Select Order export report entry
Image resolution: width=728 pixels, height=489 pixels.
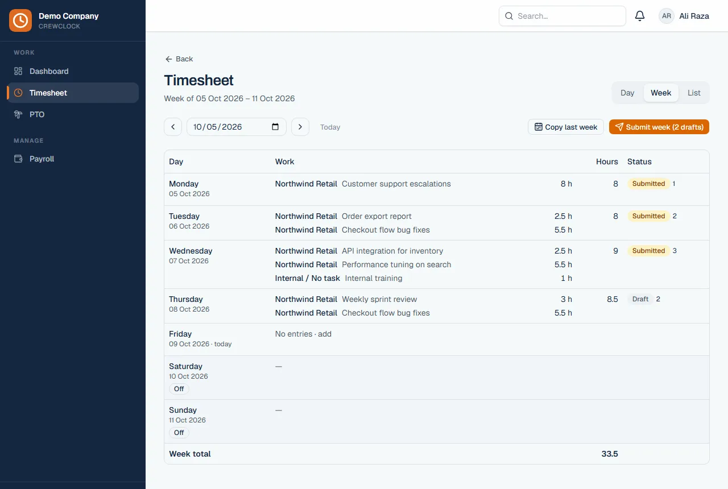pyautogui.click(x=377, y=216)
